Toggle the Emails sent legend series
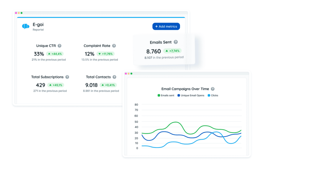The width and height of the screenshot is (315, 188). click(166, 96)
